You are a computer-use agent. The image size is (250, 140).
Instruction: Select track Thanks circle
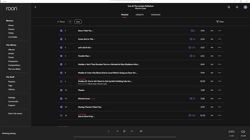pyautogui.click(x=61, y=90)
